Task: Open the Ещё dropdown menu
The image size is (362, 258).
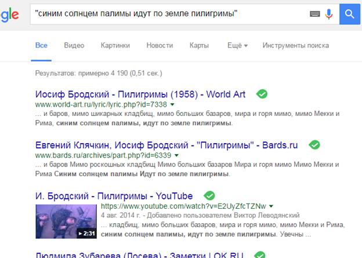Action: click(x=237, y=45)
